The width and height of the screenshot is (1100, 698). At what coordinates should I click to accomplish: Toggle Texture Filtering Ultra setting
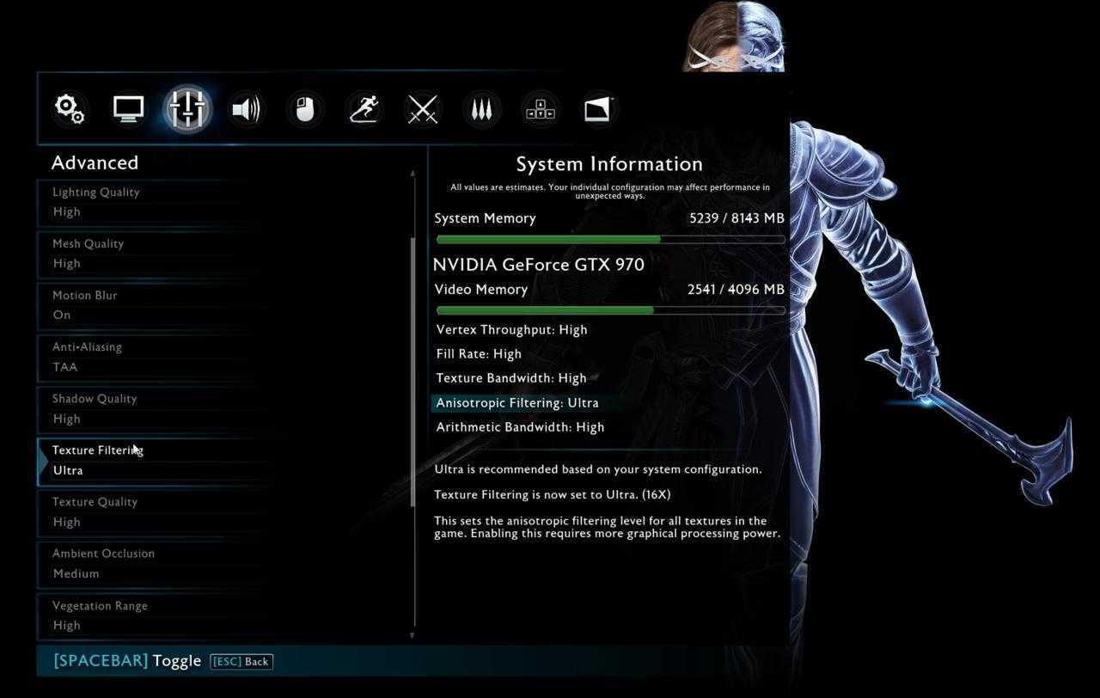(x=146, y=461)
